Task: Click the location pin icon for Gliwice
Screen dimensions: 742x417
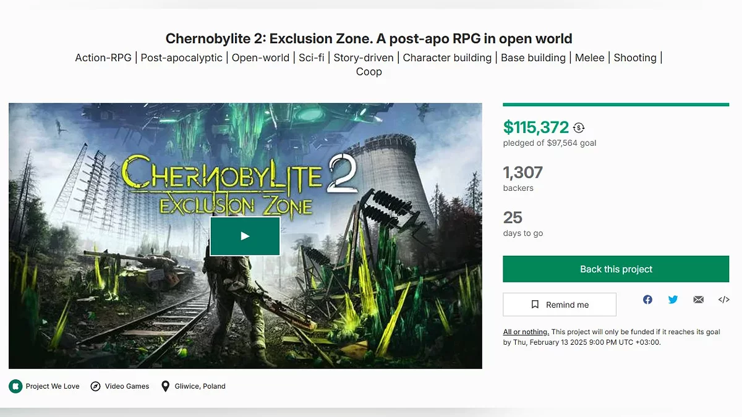Action: pos(165,386)
